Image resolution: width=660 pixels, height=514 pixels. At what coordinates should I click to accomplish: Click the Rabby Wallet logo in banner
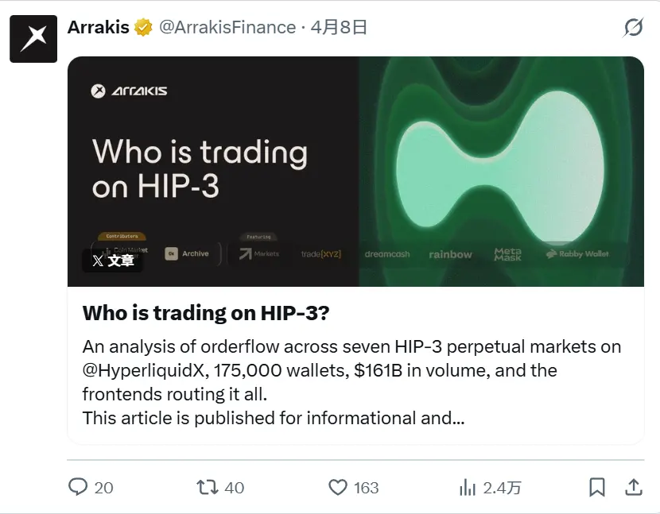click(578, 254)
